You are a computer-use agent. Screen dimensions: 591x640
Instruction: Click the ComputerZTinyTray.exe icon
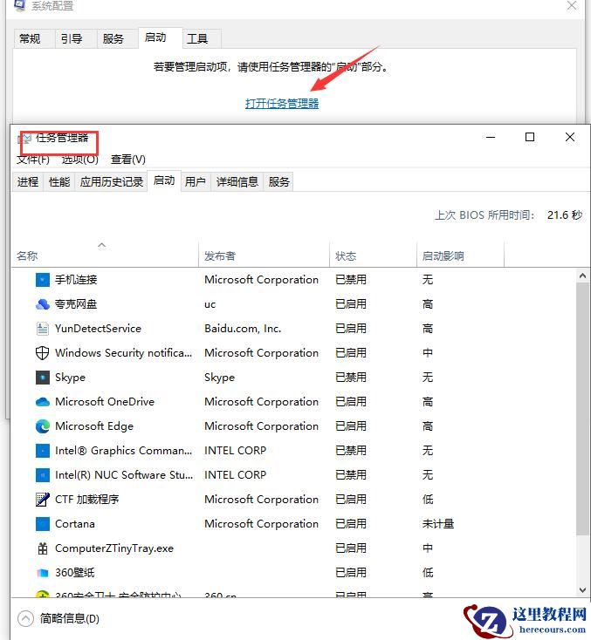[x=43, y=548]
